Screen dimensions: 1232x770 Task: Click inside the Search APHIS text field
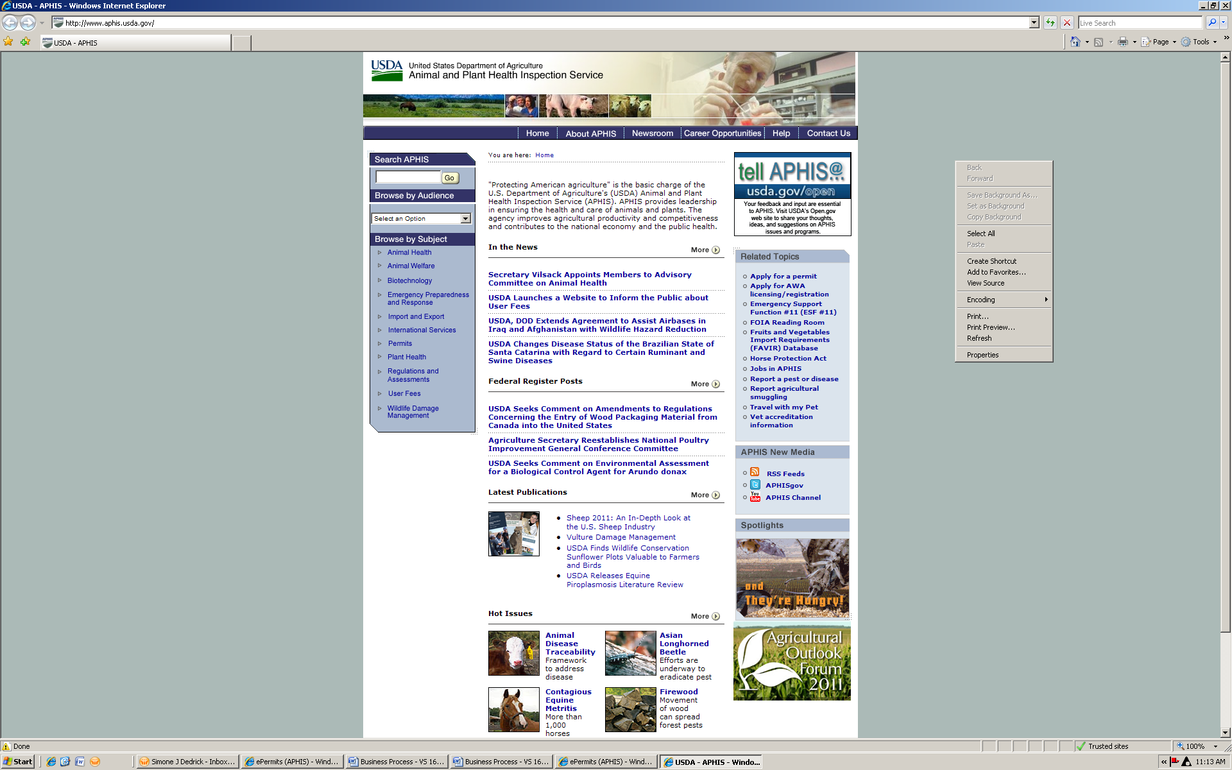(407, 177)
